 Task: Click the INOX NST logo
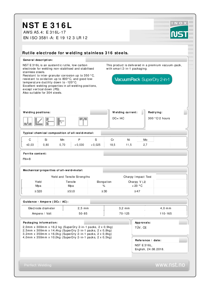[x=179, y=30]
